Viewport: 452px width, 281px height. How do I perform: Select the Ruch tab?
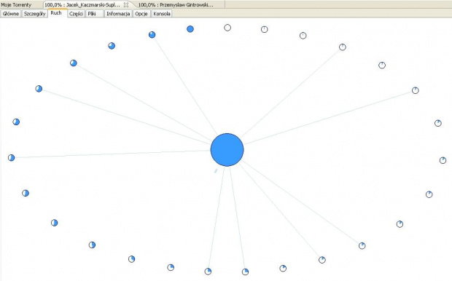[56, 13]
